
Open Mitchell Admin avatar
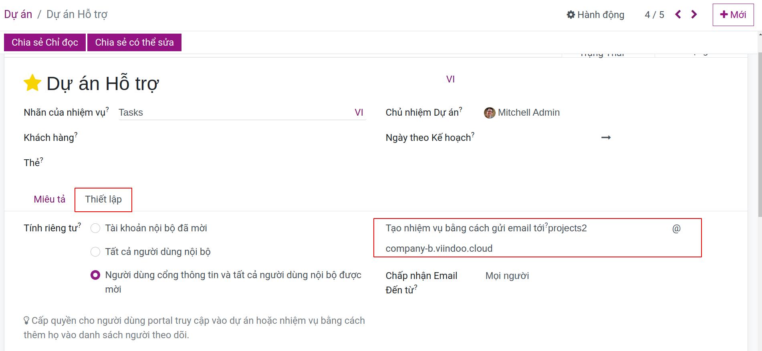[490, 113]
